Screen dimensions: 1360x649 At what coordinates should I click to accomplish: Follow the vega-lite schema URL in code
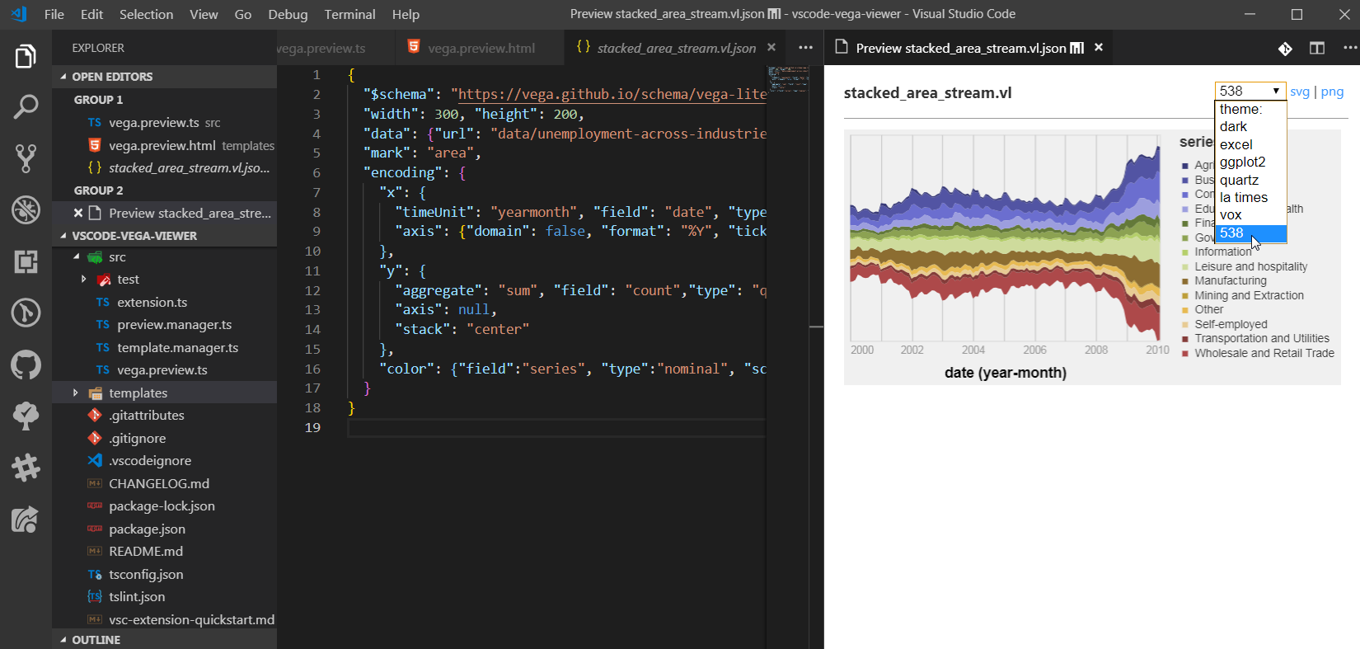(x=612, y=94)
